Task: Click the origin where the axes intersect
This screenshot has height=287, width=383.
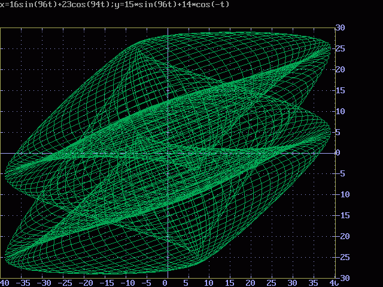Action: click(168, 153)
